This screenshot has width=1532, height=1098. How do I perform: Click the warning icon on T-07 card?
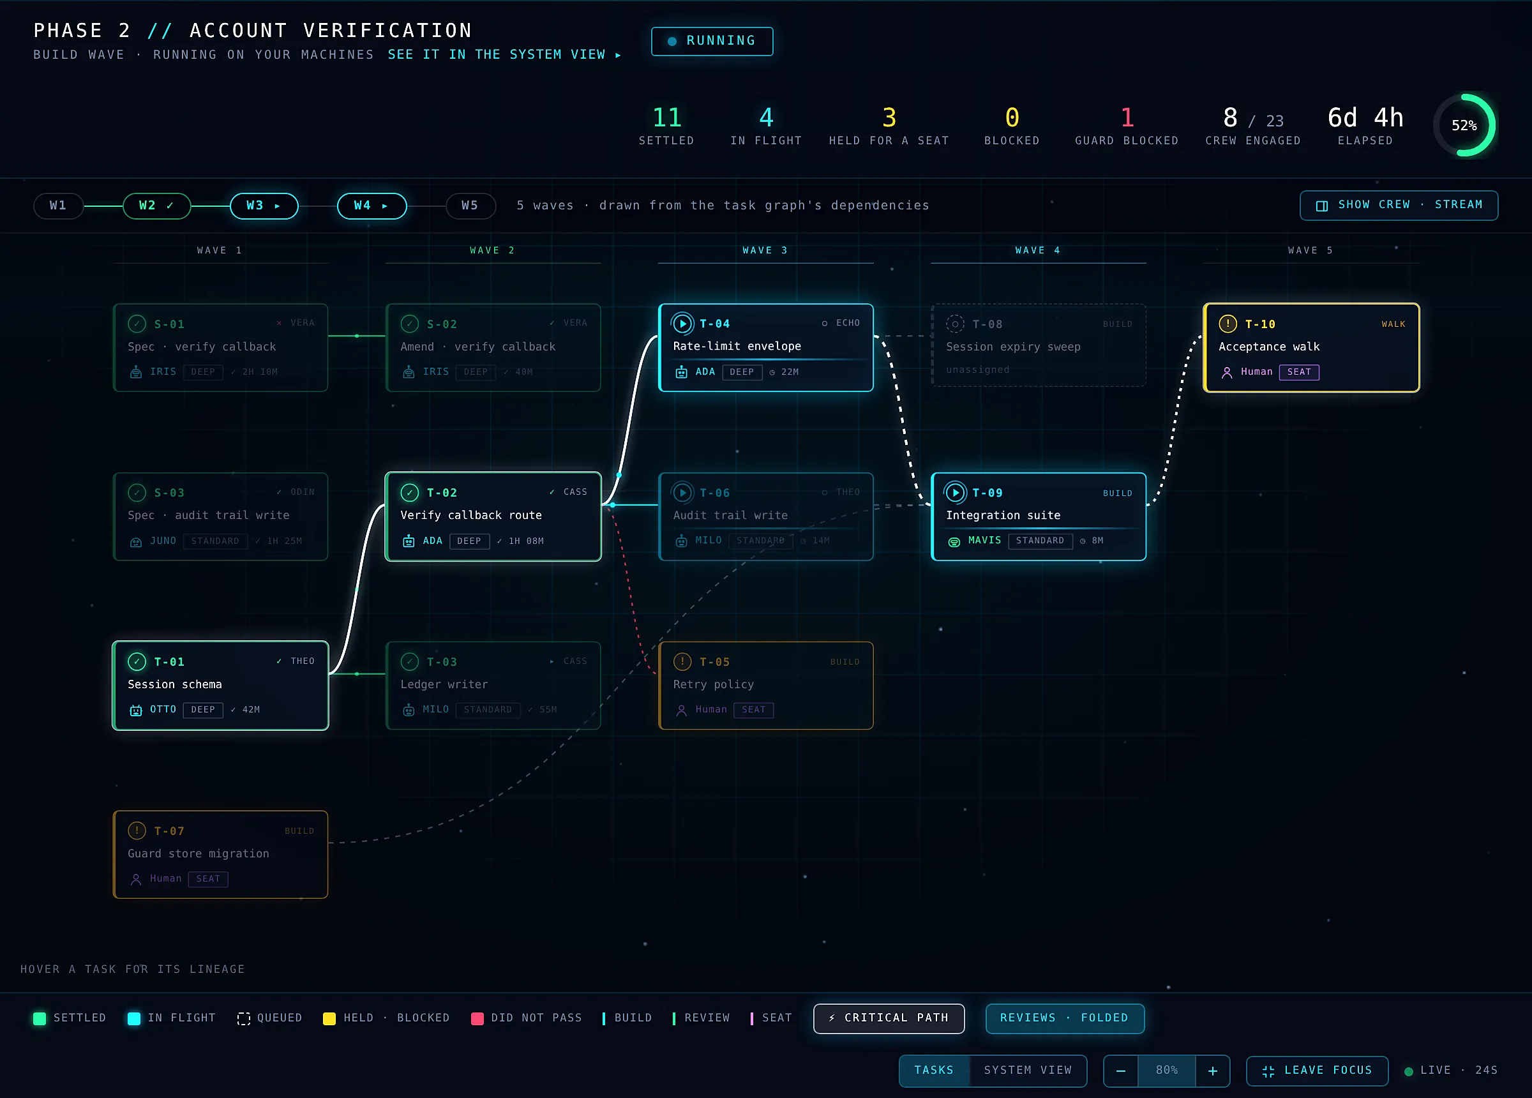pyautogui.click(x=137, y=831)
